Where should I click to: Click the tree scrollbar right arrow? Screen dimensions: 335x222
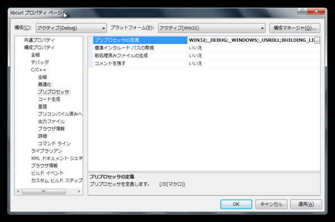tap(79, 191)
